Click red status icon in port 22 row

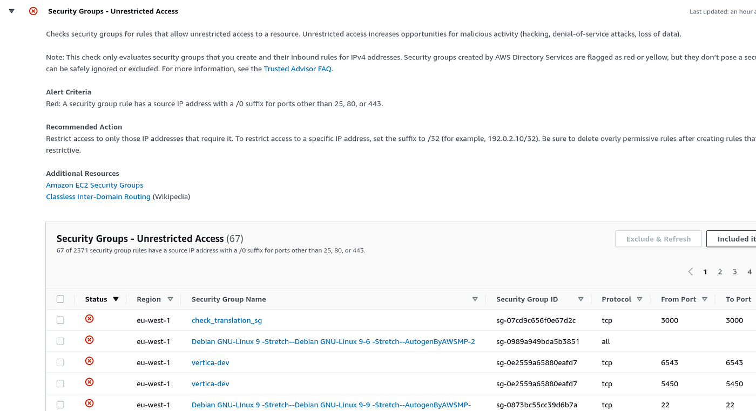(x=90, y=403)
